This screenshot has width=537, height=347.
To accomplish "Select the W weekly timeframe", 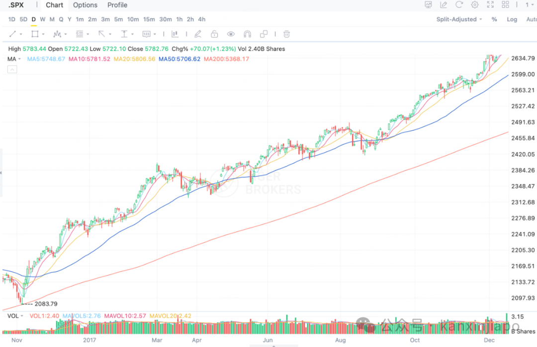I will (x=42, y=19).
